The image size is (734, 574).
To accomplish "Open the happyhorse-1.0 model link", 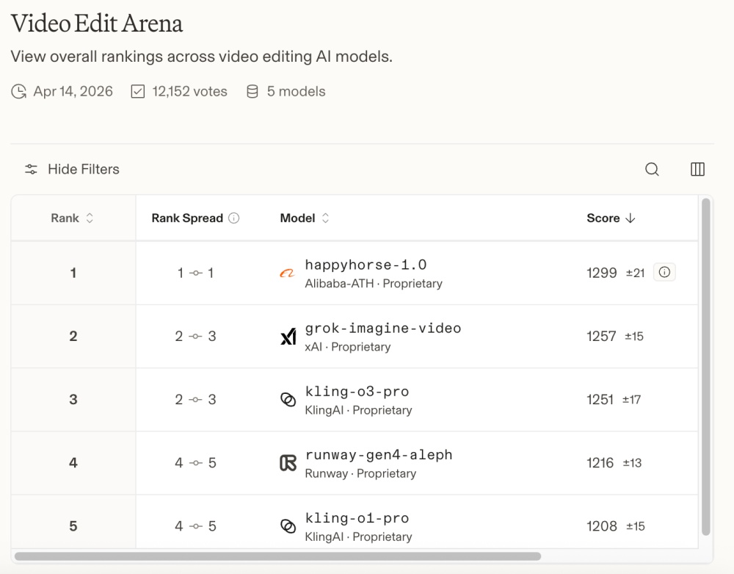I will [366, 265].
